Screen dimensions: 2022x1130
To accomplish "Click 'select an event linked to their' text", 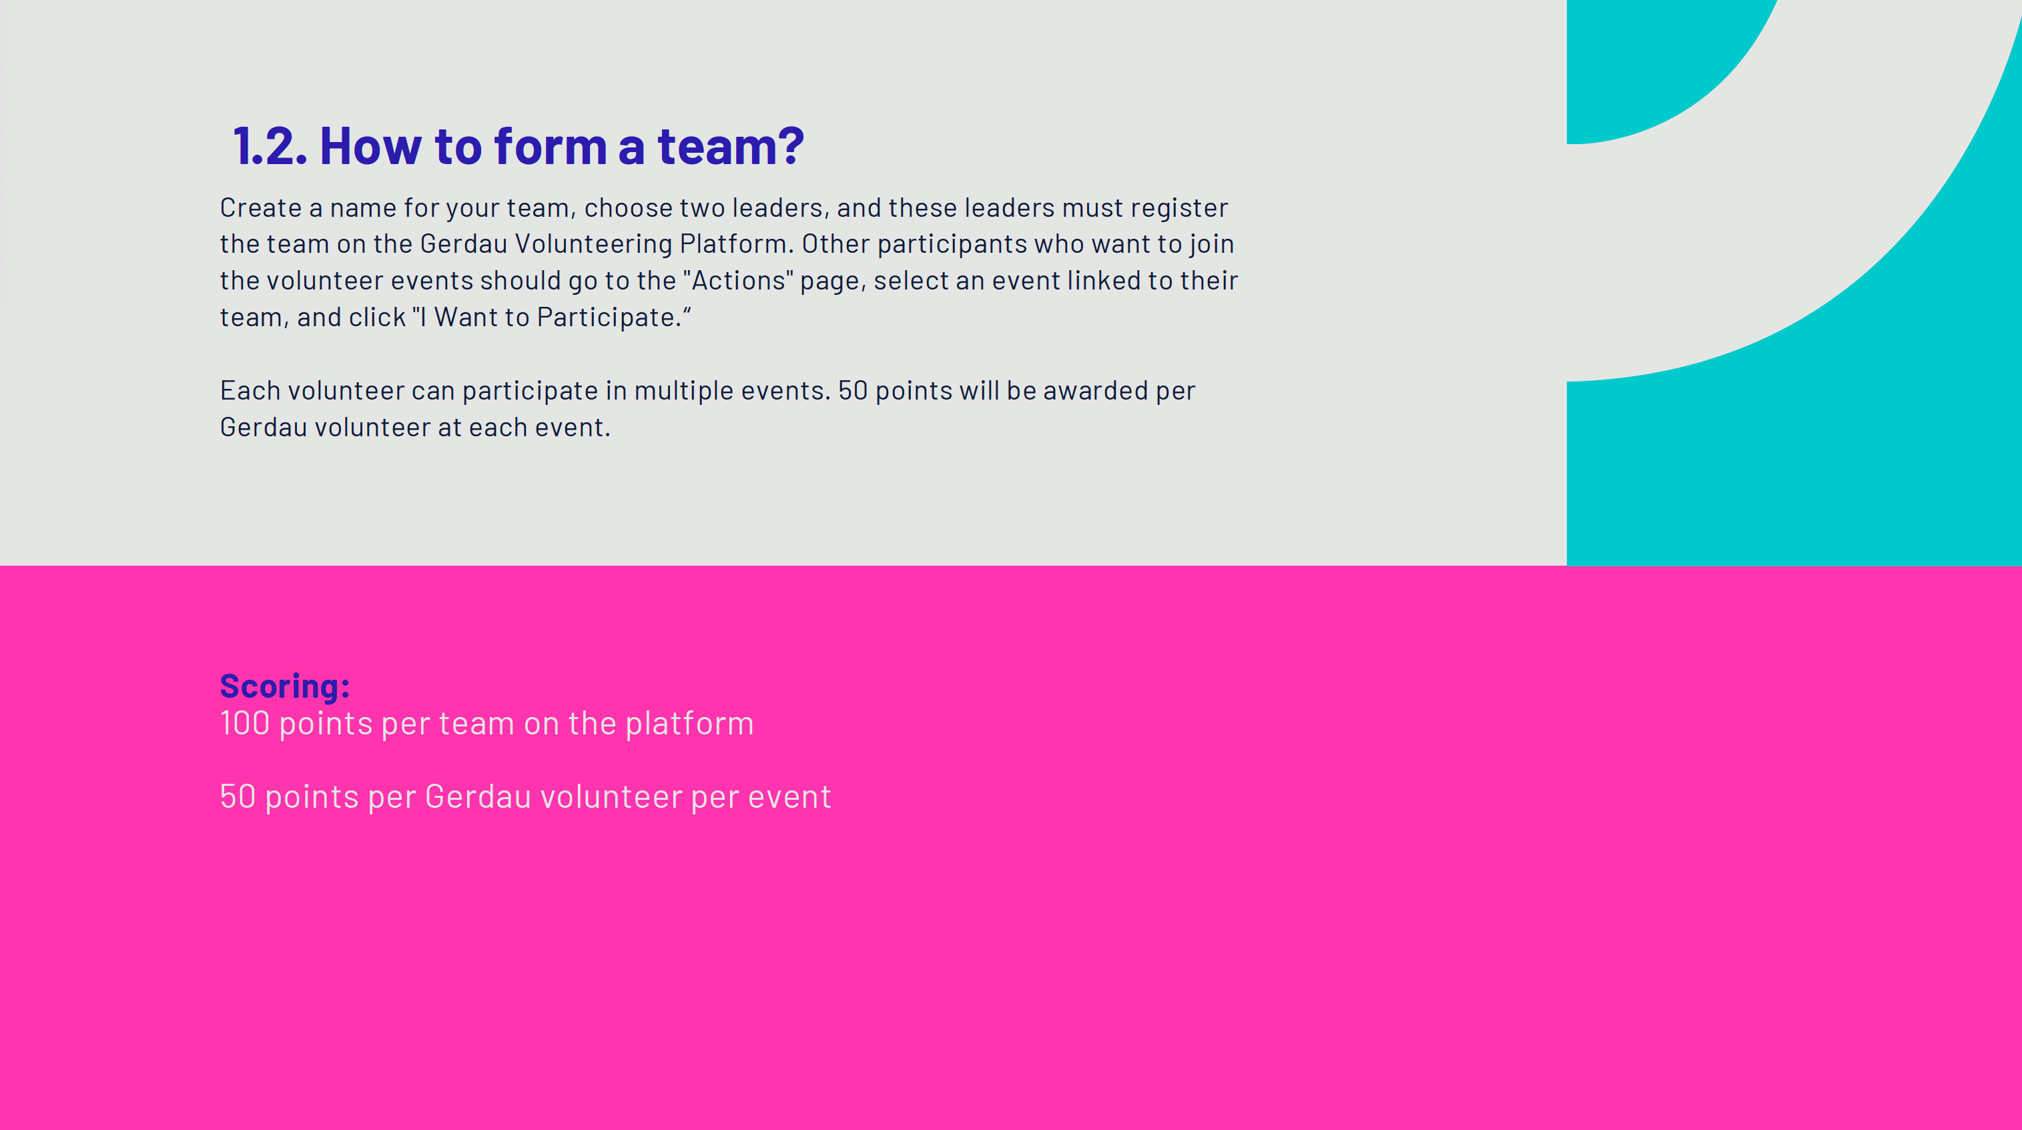I will point(1056,280).
